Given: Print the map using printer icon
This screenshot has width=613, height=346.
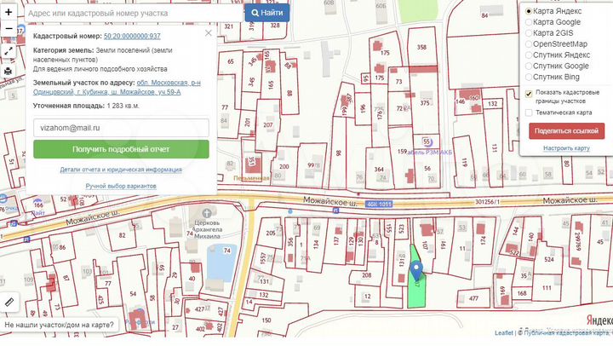Looking at the screenshot, I should (9, 72).
